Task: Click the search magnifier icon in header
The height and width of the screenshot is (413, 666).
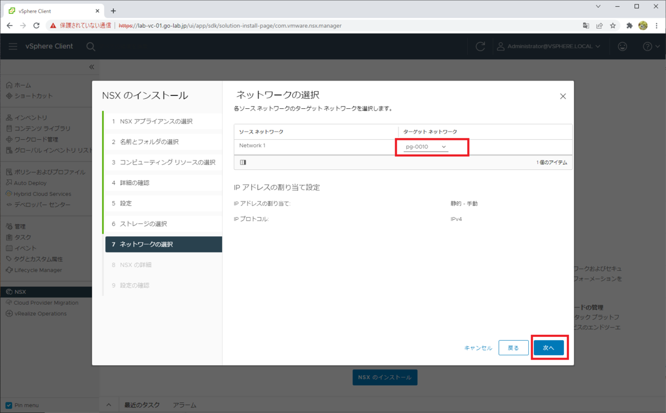Action: (x=91, y=47)
